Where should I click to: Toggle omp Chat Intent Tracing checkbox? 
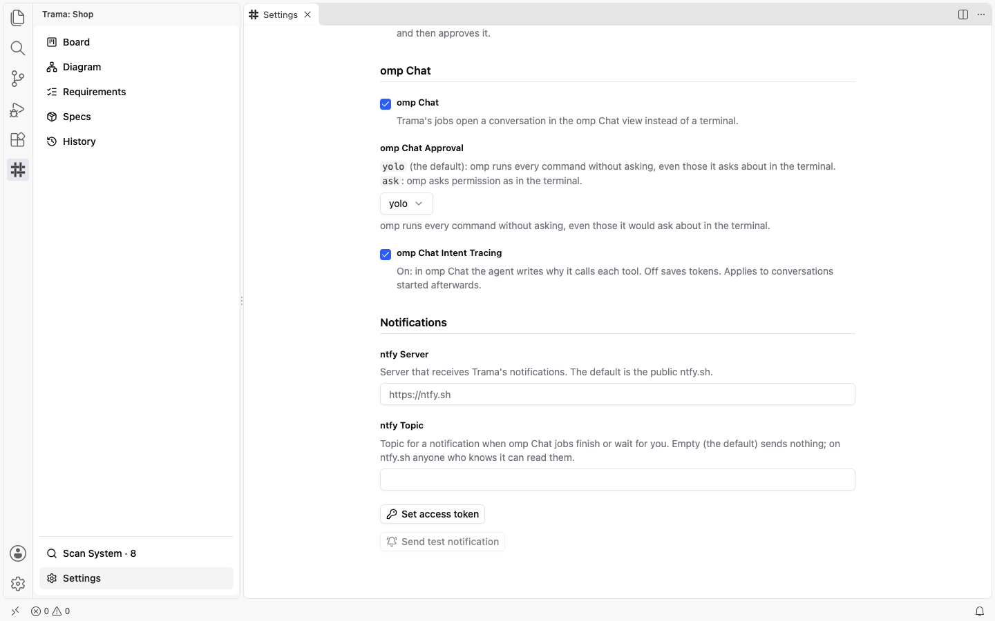pos(386,255)
